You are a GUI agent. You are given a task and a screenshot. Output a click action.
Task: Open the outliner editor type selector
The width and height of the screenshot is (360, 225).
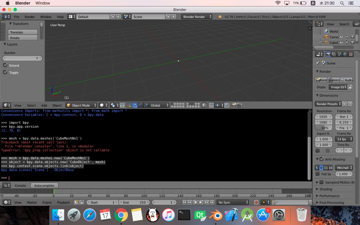point(319,24)
